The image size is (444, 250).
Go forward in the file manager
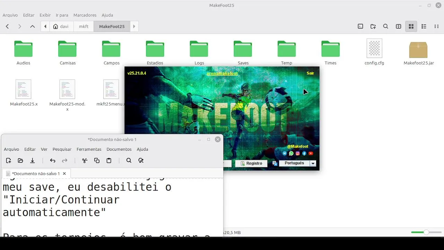tap(20, 26)
